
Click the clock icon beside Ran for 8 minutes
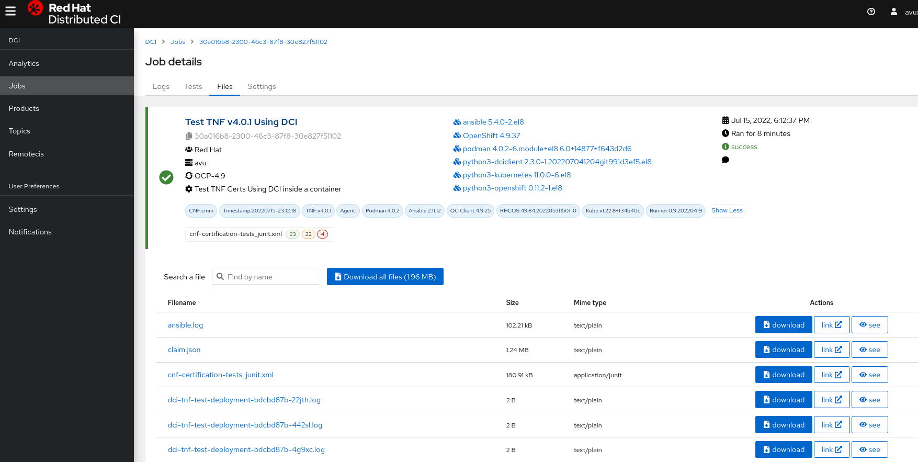coord(726,133)
